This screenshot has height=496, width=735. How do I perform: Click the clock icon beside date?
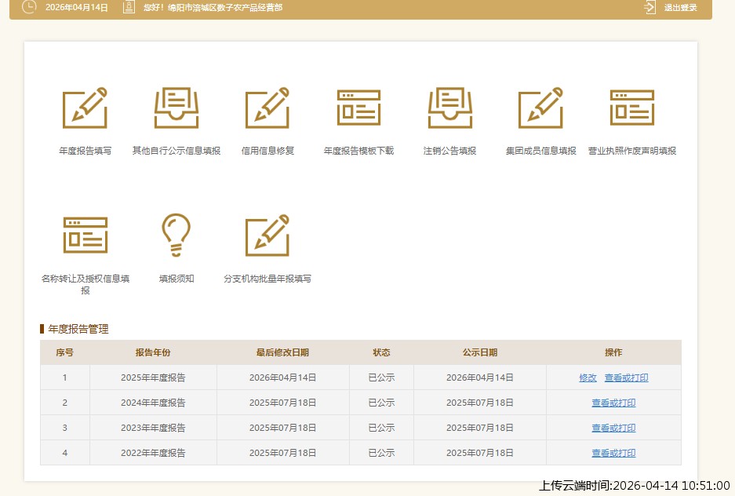[x=29, y=7]
